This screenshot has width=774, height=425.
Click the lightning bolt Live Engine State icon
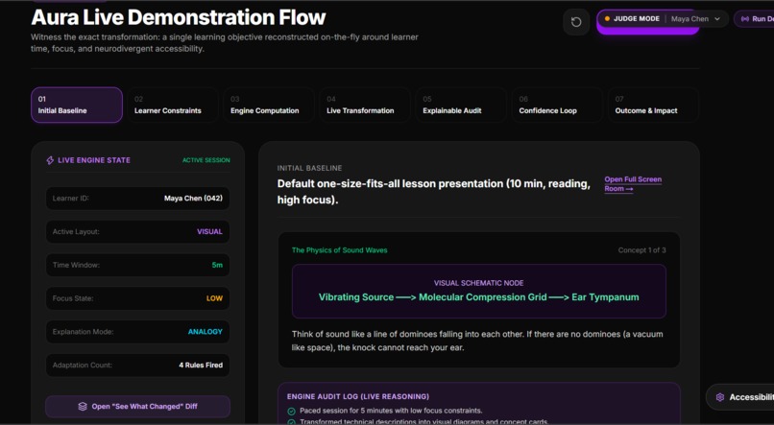tap(50, 160)
